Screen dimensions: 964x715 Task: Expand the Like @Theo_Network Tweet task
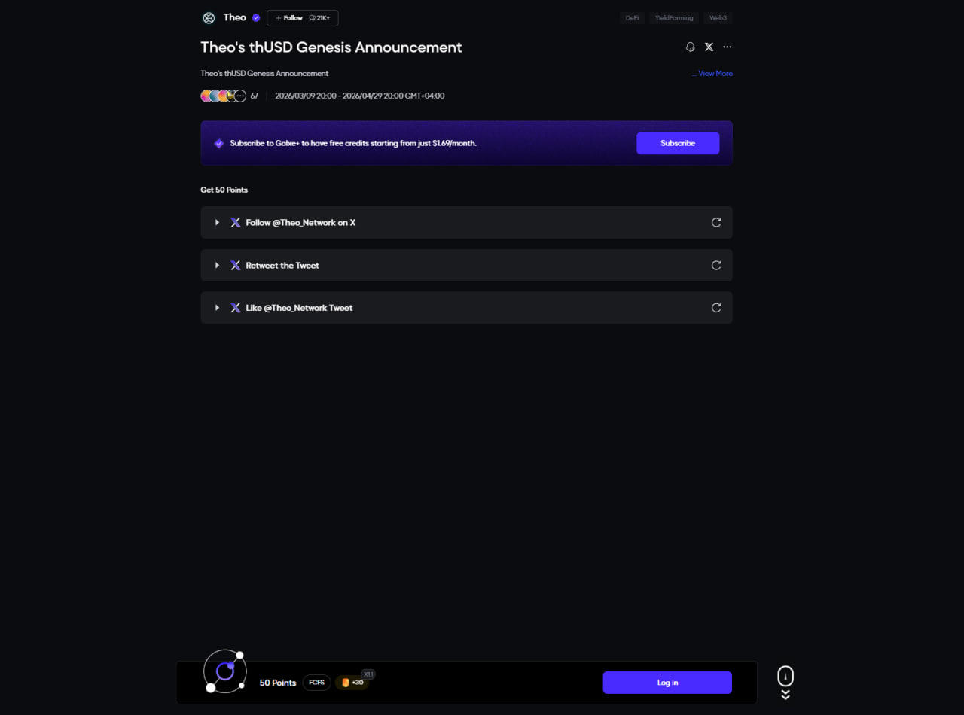click(x=217, y=308)
